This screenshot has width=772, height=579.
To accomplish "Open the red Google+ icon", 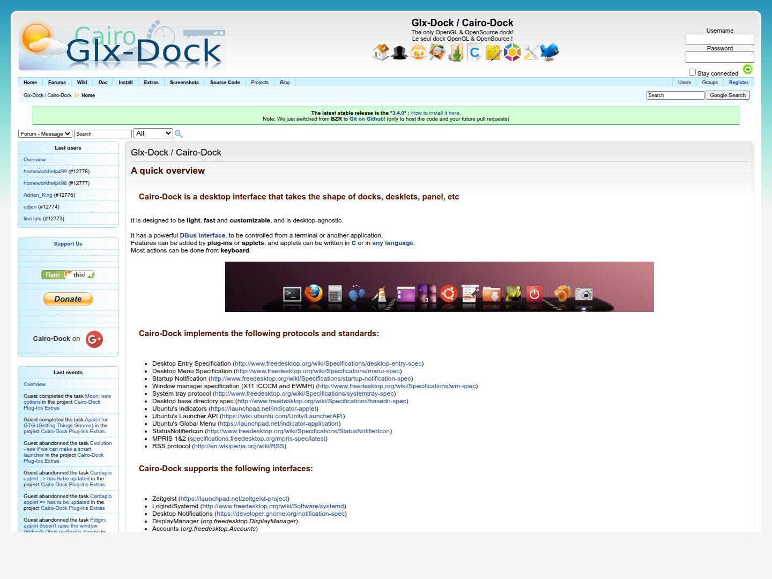I will coord(94,339).
